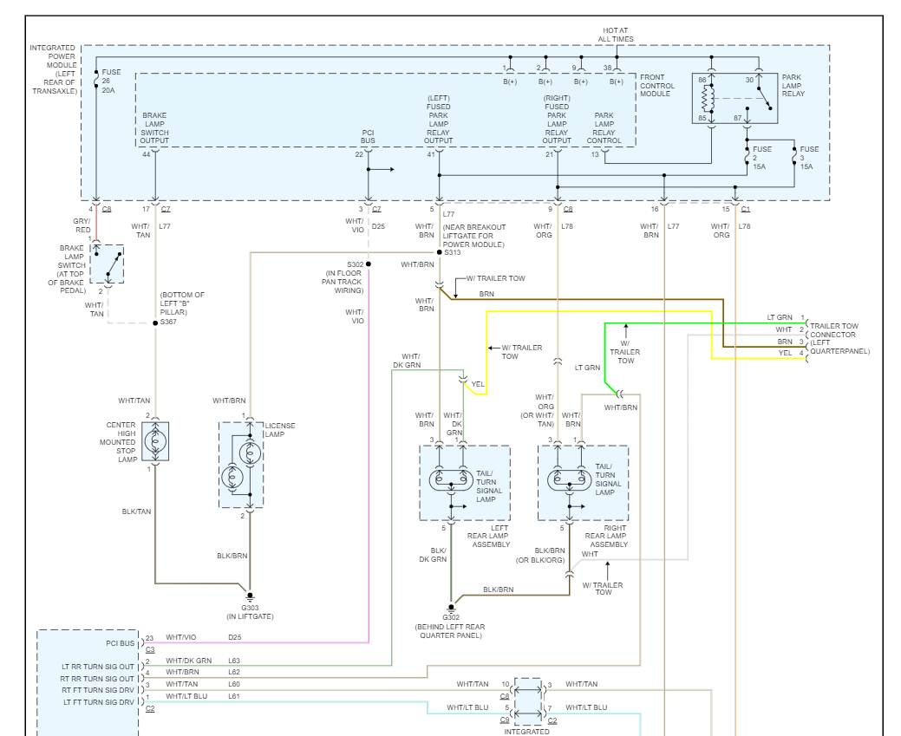Select YEL at trailer connector pin 4
901x736 pixels.
pyautogui.click(x=785, y=354)
